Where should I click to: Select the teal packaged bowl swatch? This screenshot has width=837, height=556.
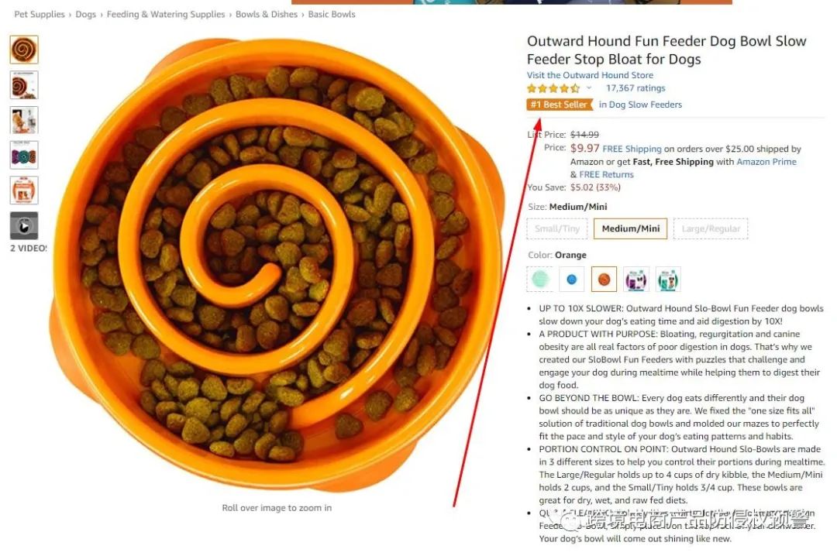tap(668, 279)
